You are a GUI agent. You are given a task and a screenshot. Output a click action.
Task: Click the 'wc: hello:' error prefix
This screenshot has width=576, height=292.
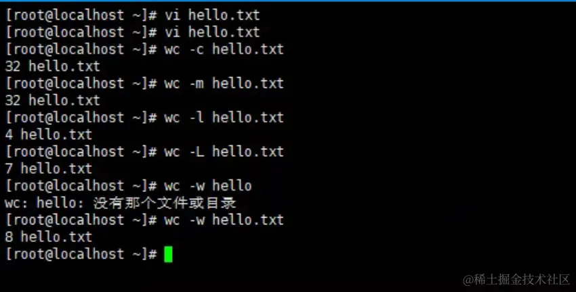(45, 203)
